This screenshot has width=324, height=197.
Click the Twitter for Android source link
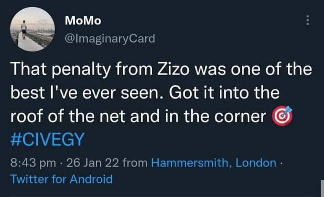pyautogui.click(x=61, y=179)
